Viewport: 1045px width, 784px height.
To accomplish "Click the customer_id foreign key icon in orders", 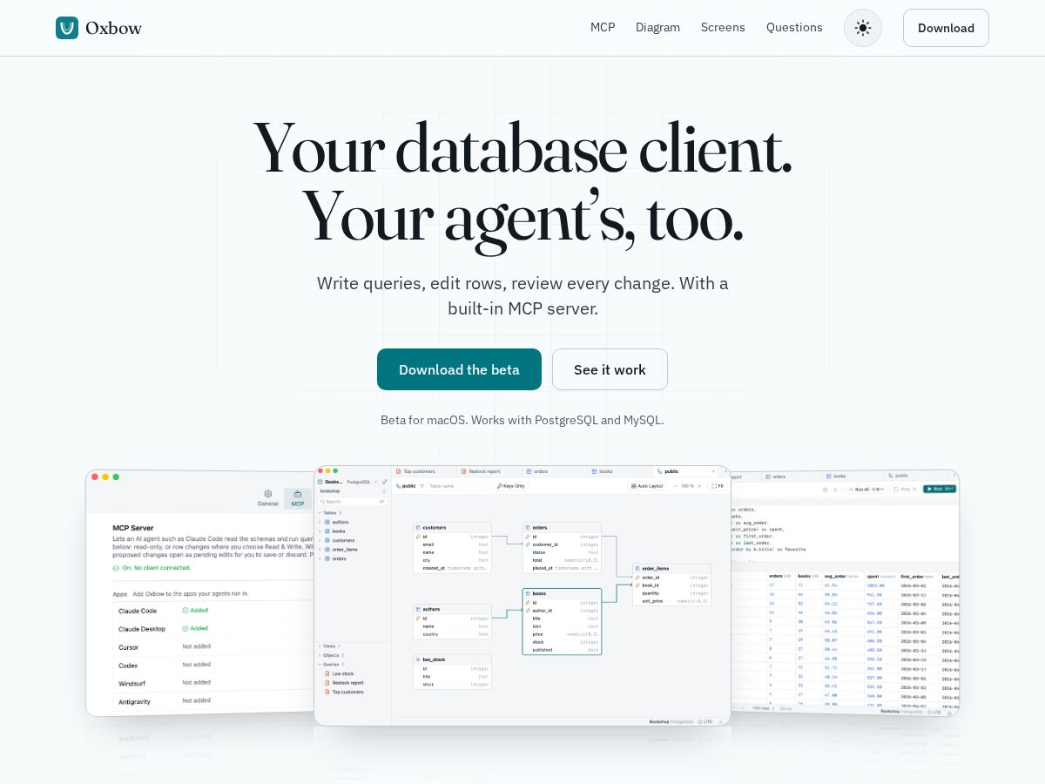I will pyautogui.click(x=528, y=544).
